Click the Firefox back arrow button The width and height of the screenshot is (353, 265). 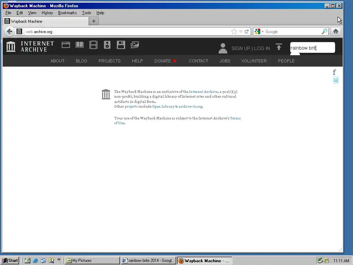[x=9, y=31]
